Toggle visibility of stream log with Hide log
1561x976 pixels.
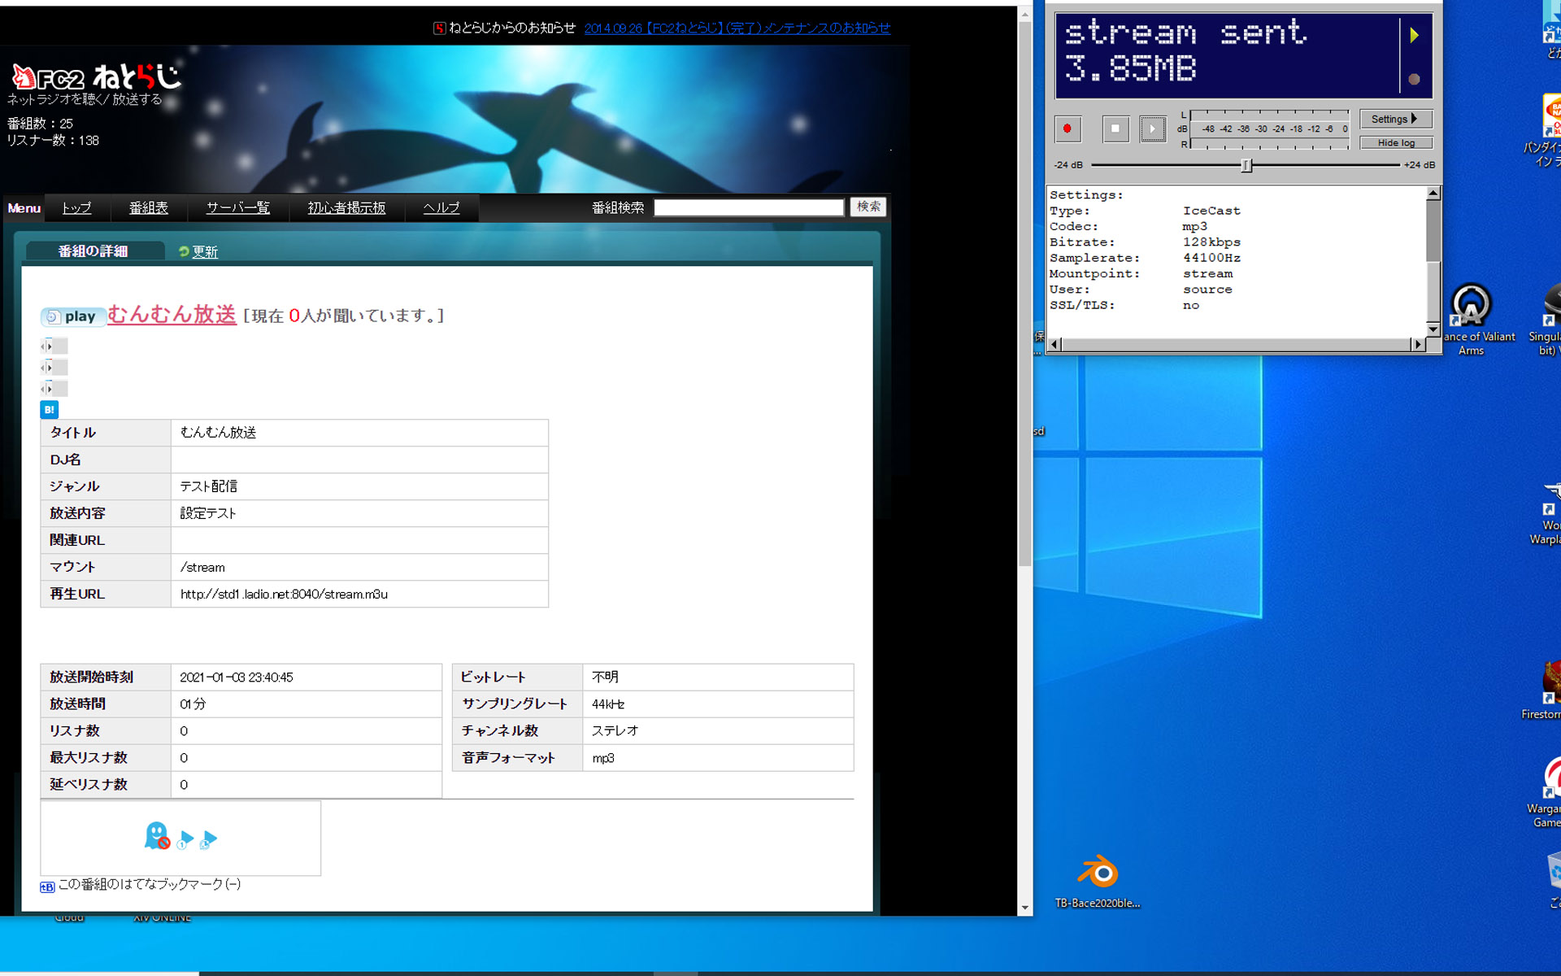1396,143
